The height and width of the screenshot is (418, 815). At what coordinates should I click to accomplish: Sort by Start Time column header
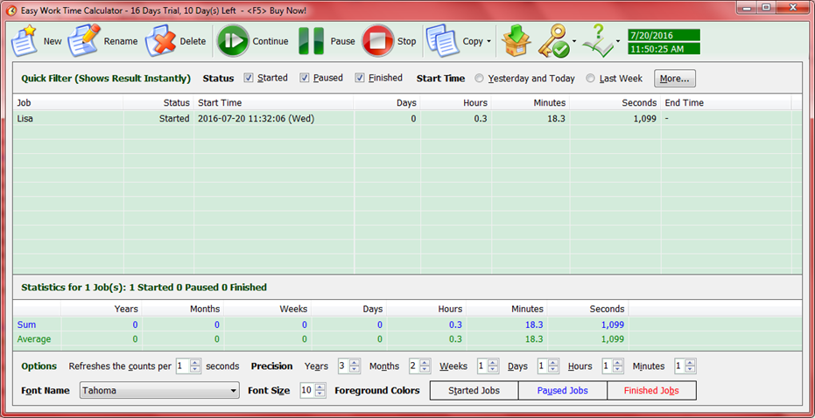(x=273, y=103)
